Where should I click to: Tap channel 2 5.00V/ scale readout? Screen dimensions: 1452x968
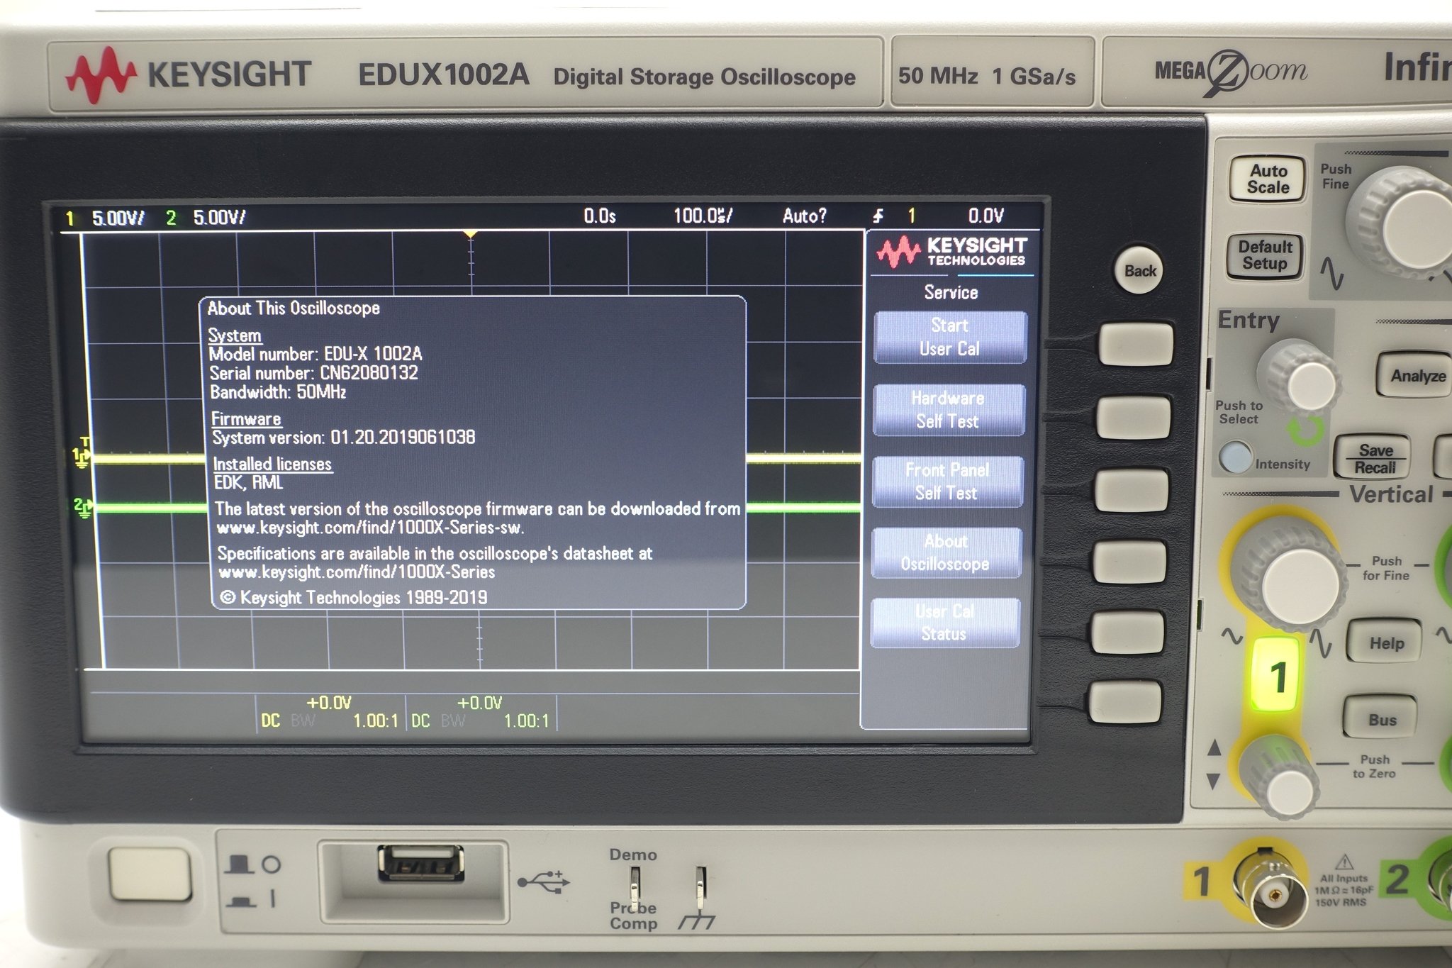219,217
